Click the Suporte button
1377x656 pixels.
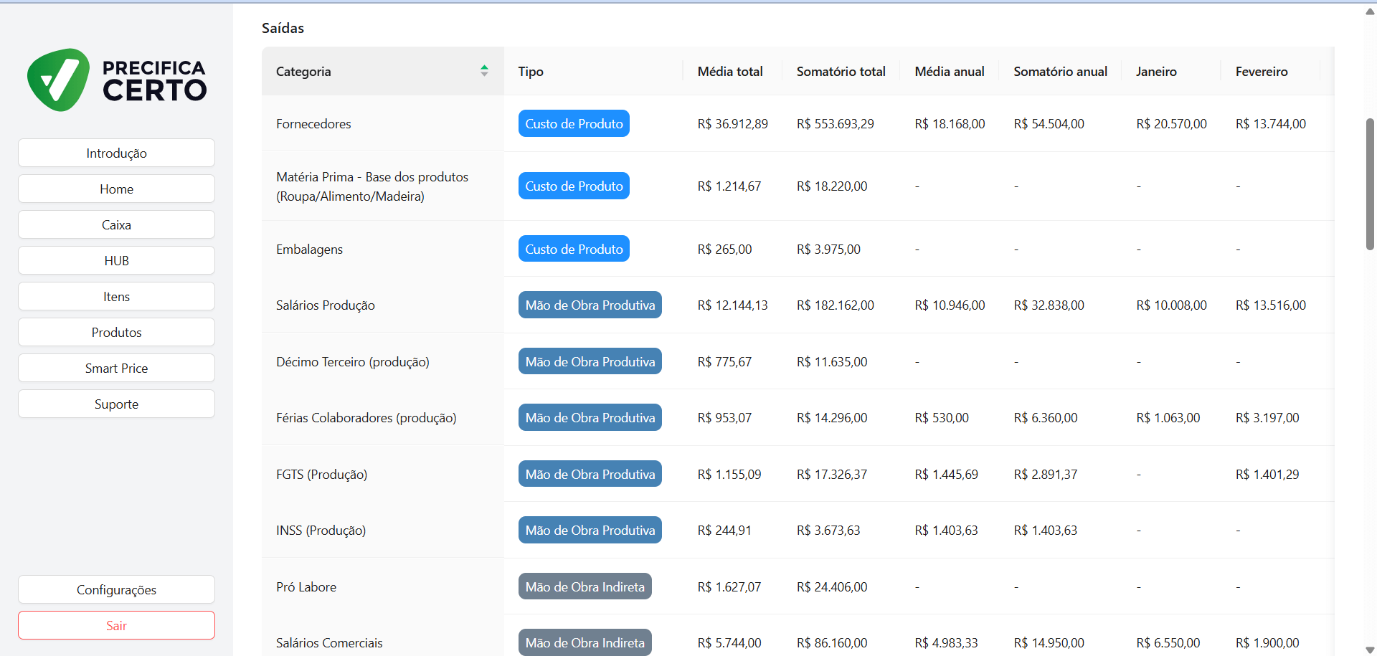pyautogui.click(x=116, y=404)
